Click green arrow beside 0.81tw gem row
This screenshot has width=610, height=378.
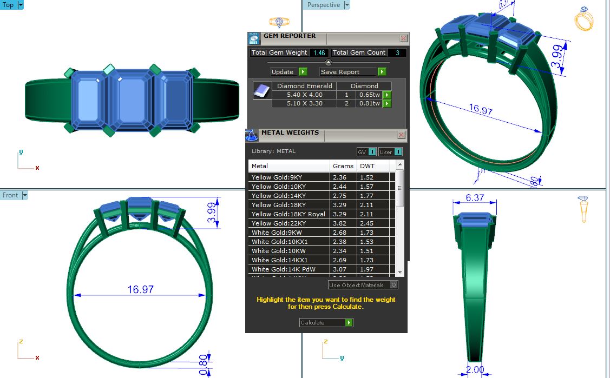387,103
